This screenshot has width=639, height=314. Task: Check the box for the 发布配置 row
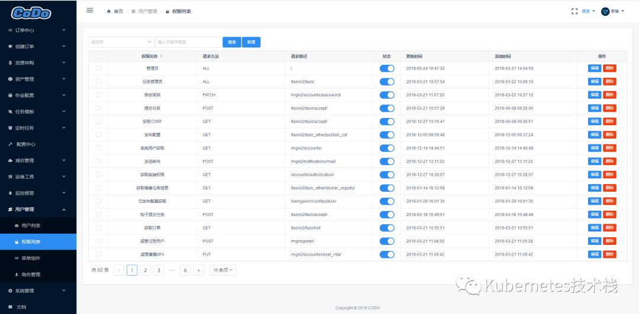pyautogui.click(x=98, y=134)
